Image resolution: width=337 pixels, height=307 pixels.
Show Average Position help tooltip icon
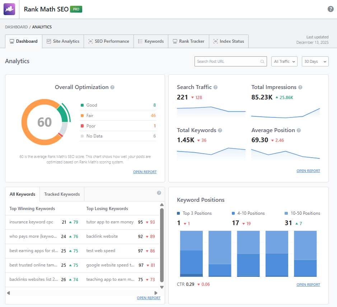tap(299, 130)
